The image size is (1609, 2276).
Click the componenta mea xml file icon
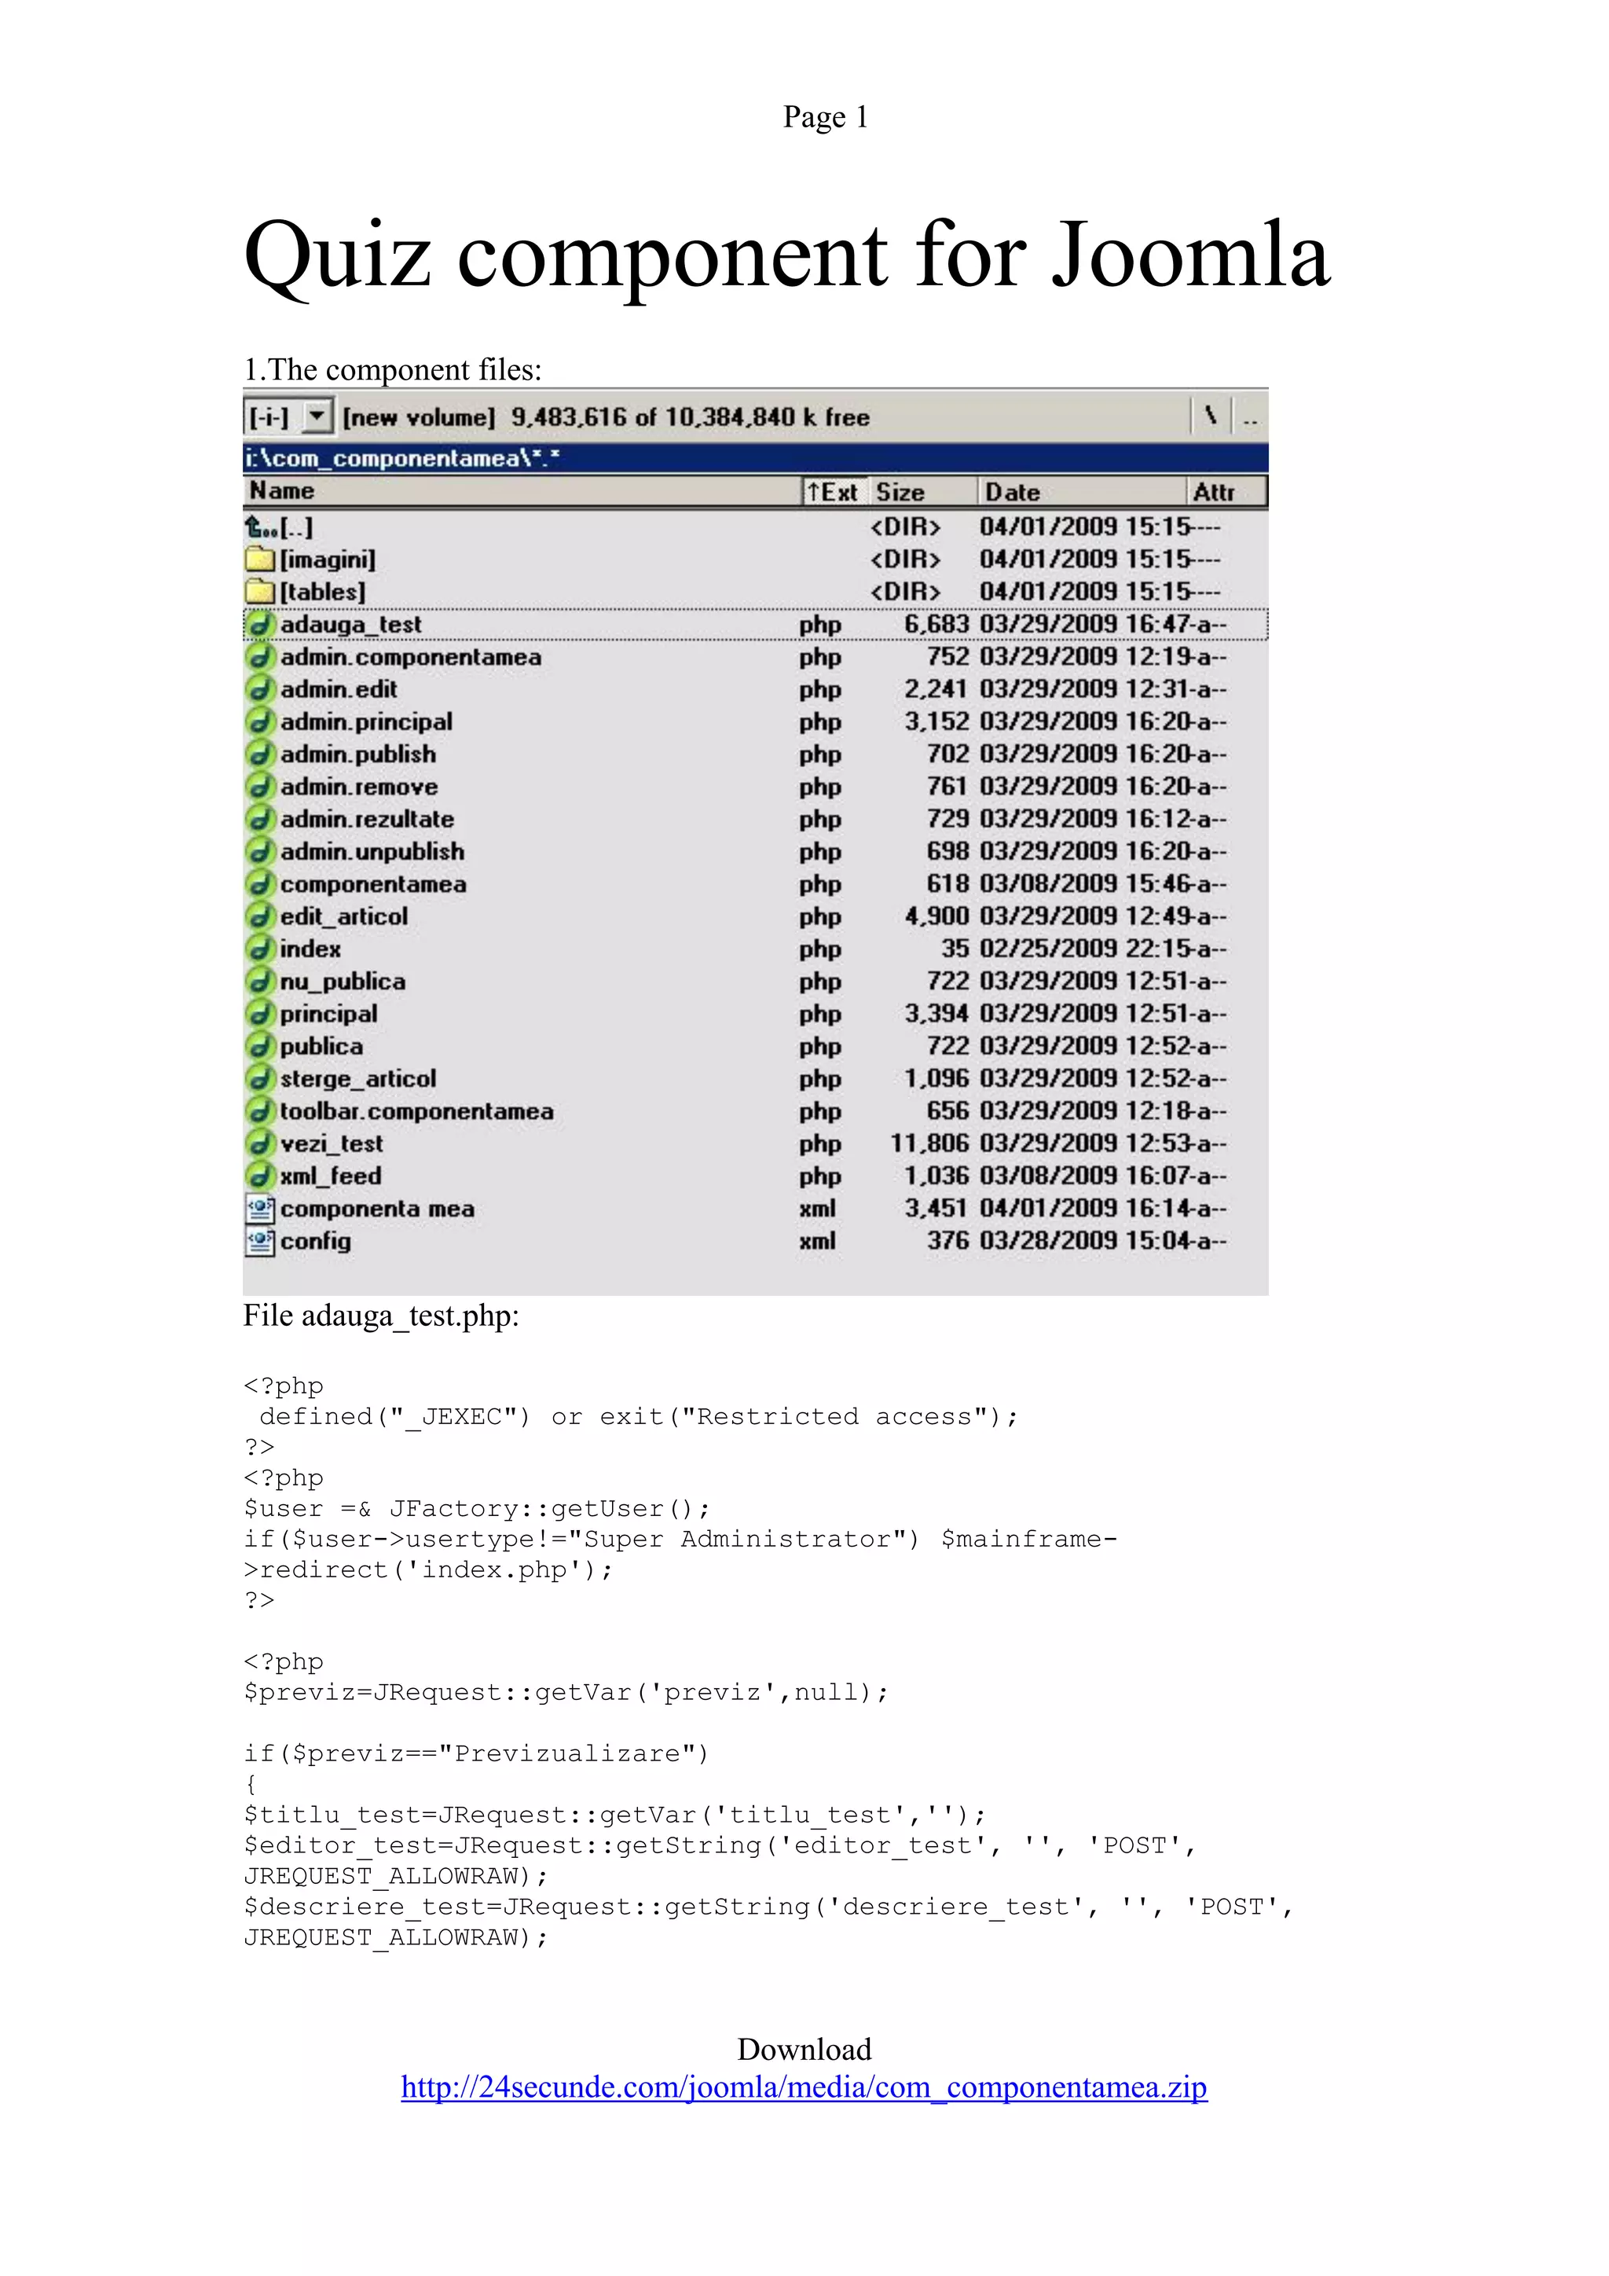tap(259, 1209)
